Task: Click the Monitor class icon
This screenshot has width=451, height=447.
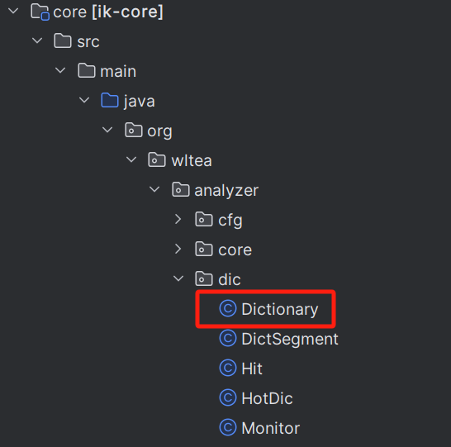Action: (x=228, y=428)
